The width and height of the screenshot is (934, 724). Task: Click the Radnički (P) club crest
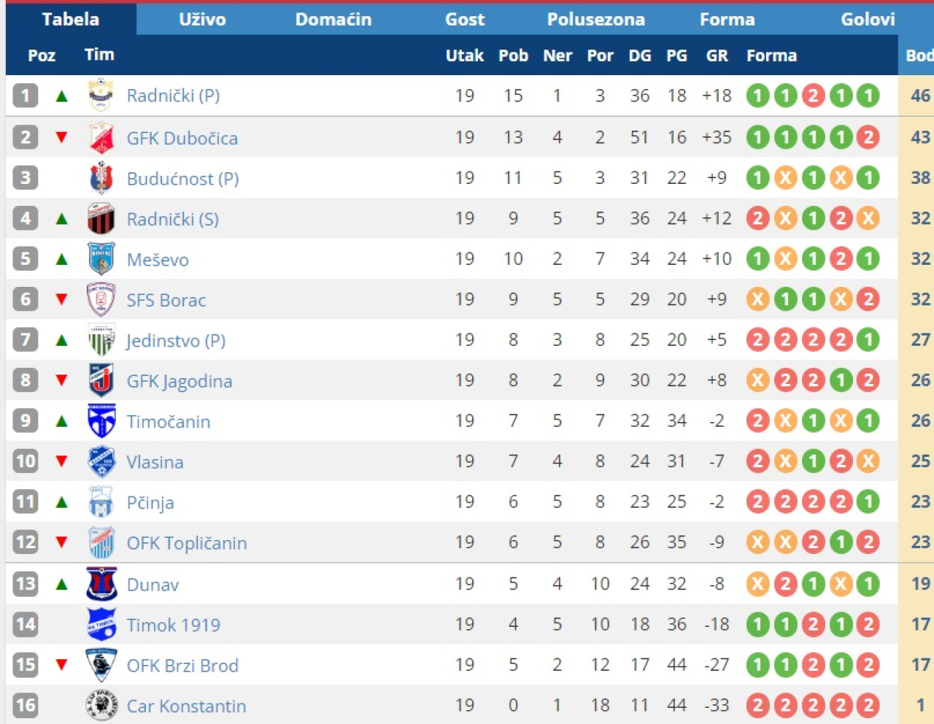pyautogui.click(x=101, y=96)
